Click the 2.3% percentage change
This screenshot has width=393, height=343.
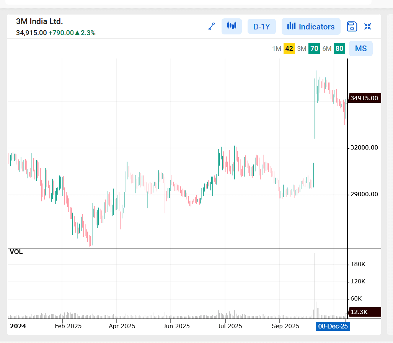point(88,33)
